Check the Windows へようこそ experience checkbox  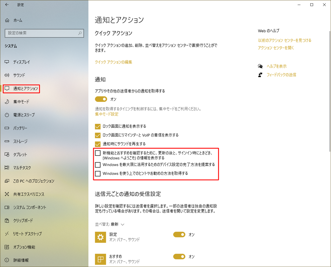coord(98,153)
